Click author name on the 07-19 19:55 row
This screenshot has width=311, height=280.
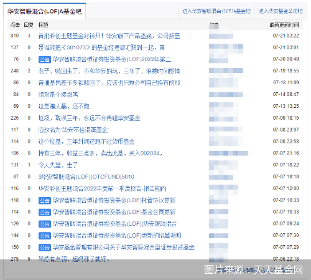click(226, 71)
